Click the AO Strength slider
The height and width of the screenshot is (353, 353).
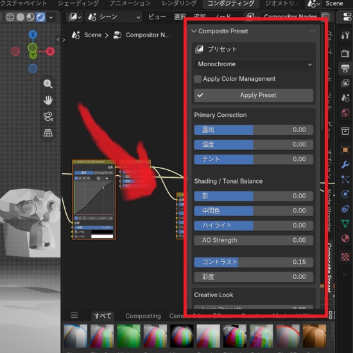click(254, 240)
